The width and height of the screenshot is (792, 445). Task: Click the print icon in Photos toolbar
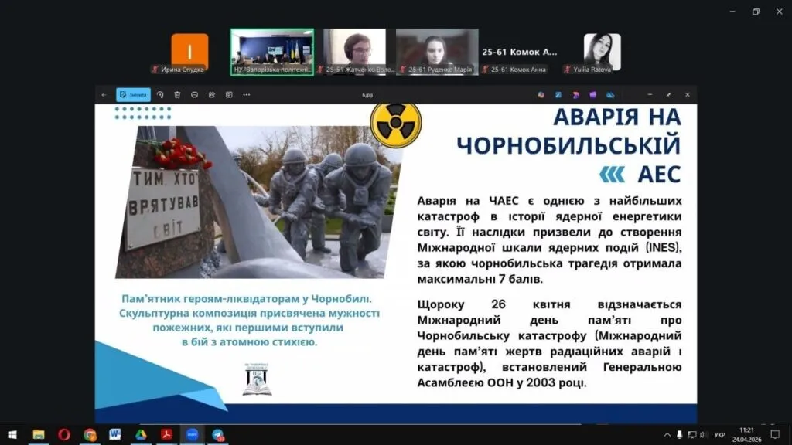click(194, 95)
